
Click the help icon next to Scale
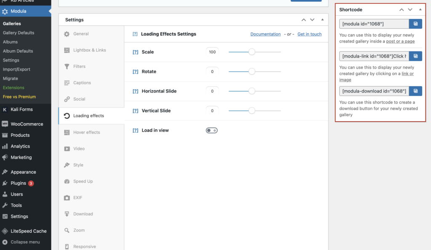pyautogui.click(x=135, y=52)
